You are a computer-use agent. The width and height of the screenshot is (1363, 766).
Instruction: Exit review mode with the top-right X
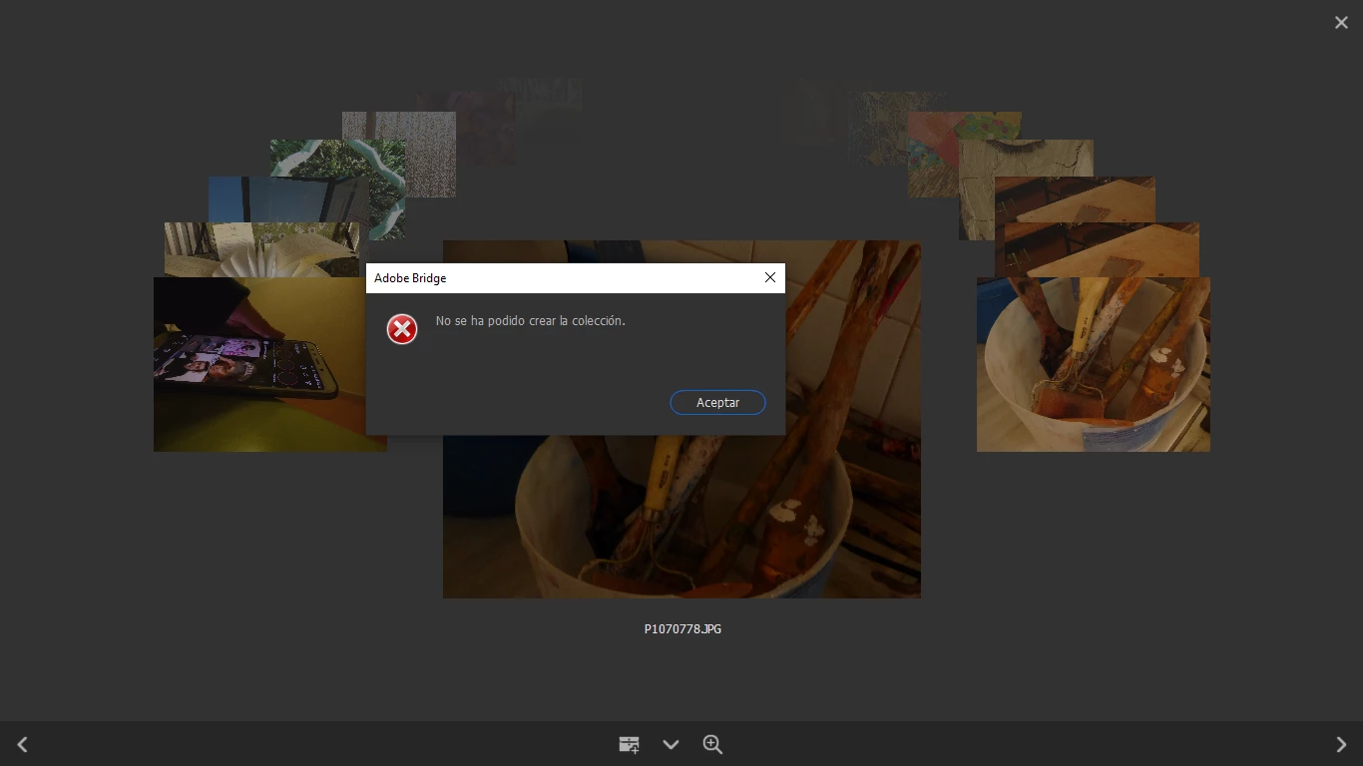pyautogui.click(x=1341, y=22)
